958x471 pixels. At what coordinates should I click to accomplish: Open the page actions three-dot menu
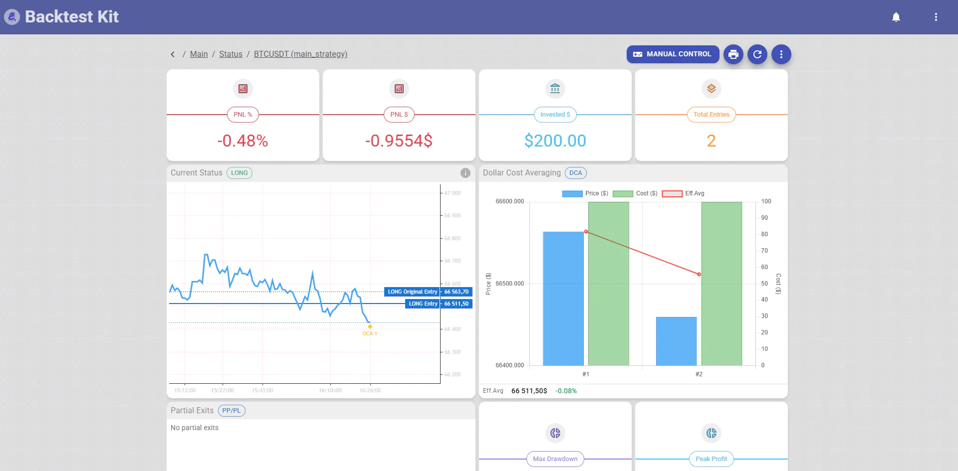[x=781, y=54]
